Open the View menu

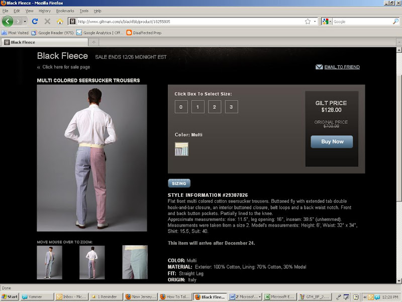tap(29, 11)
